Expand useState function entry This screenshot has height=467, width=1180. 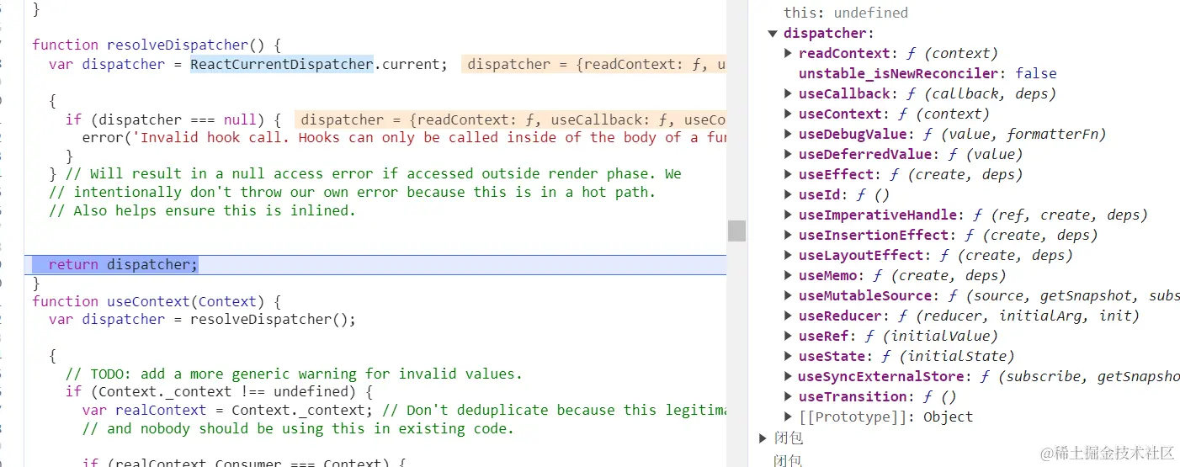(789, 356)
